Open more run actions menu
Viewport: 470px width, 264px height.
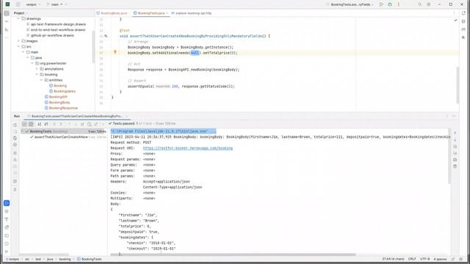click(399, 4)
